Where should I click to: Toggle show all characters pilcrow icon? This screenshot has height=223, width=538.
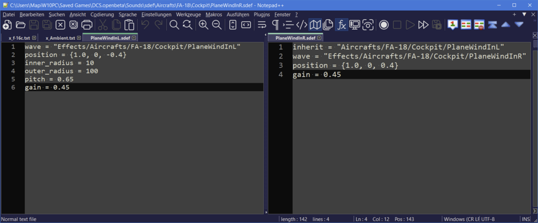tap(275, 25)
